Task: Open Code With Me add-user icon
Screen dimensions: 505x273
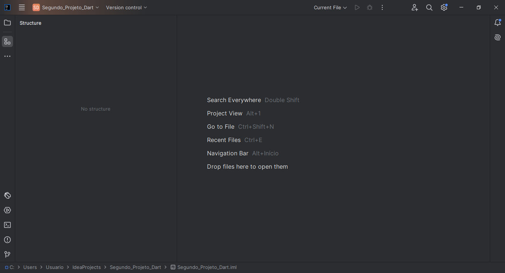Action: pyautogui.click(x=415, y=7)
